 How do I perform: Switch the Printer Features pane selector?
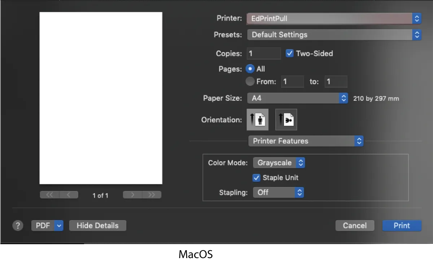coord(305,141)
